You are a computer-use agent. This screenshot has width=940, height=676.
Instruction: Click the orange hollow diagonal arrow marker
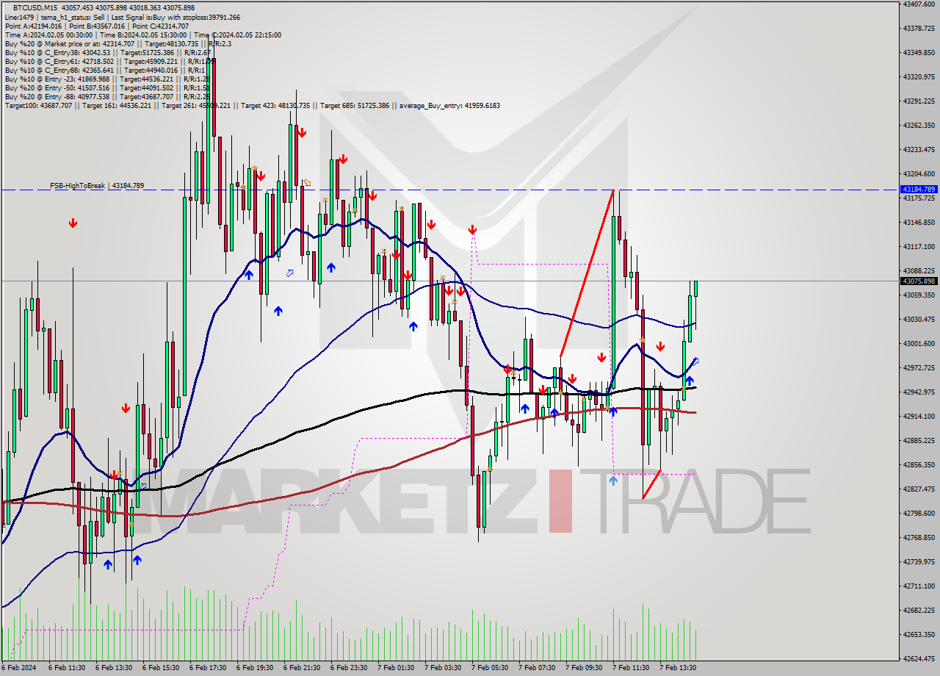307,182
